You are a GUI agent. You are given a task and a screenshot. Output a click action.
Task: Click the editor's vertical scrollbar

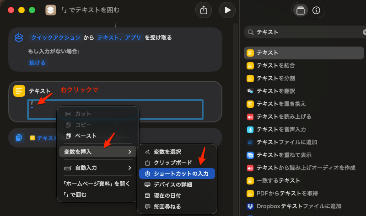click(x=235, y=119)
